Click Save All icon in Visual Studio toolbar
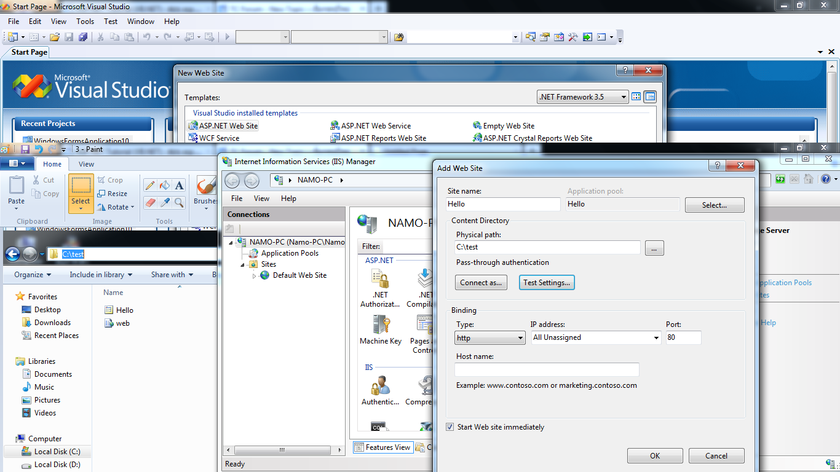840x472 pixels. (83, 37)
